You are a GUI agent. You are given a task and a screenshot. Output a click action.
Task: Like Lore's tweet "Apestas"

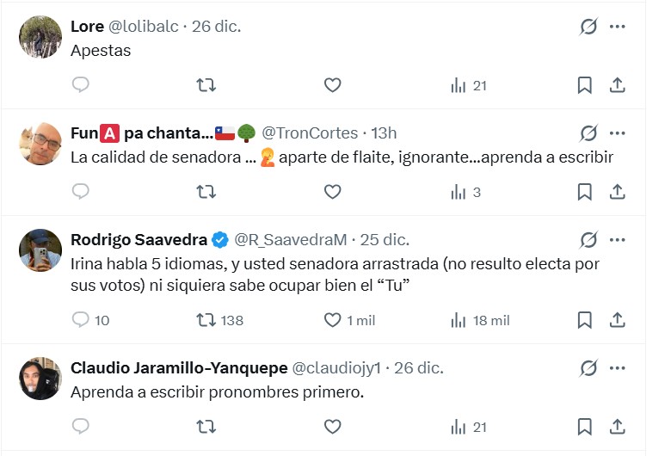333,85
